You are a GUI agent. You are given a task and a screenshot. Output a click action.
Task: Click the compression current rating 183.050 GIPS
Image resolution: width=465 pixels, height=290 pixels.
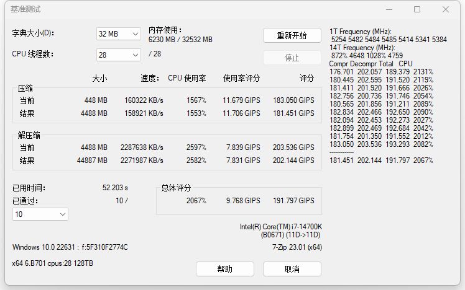[293, 100]
